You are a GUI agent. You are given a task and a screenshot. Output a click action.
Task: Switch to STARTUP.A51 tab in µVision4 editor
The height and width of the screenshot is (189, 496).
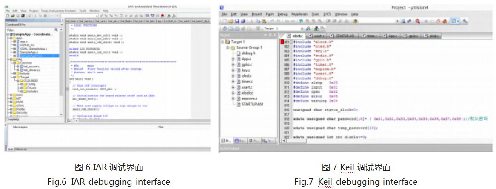click(343, 36)
